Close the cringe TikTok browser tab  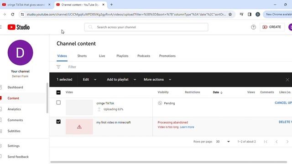point(49,5)
